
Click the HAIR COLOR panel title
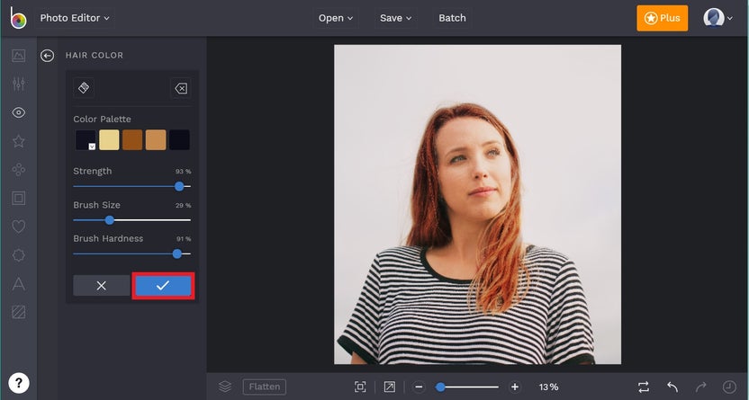(95, 56)
